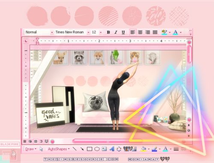Click the thesimsresource.com text link
214x163 pixels.
point(81,159)
